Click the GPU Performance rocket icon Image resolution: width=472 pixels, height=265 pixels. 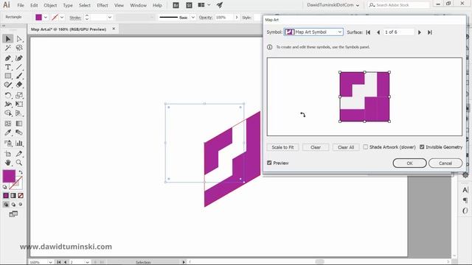point(220,5)
